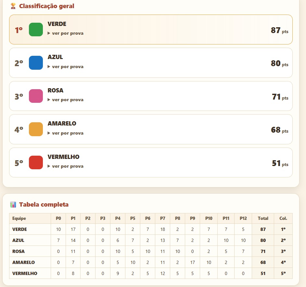Image resolution: width=306 pixels, height=287 pixels.
Task: Click the bar chart icon beside Tabela completa
Action: click(13, 205)
